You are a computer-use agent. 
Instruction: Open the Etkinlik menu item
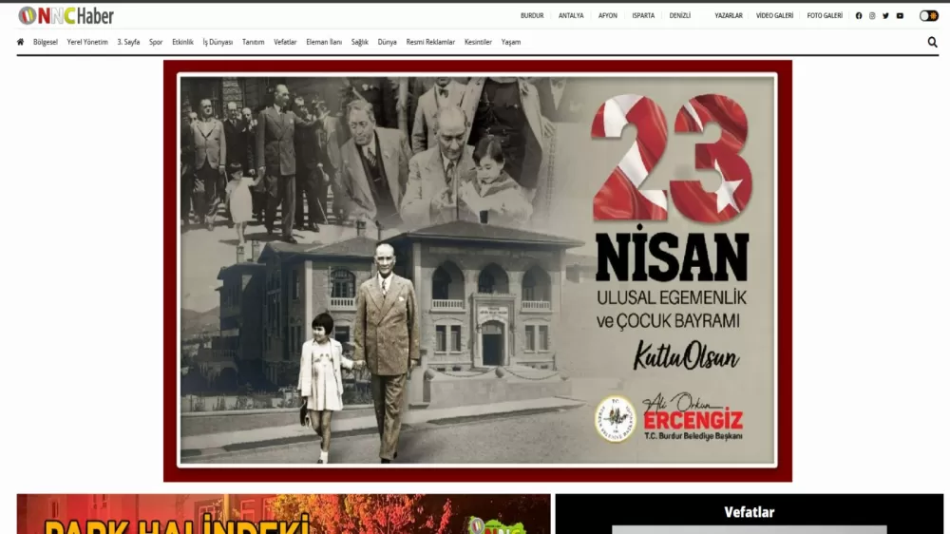click(182, 42)
